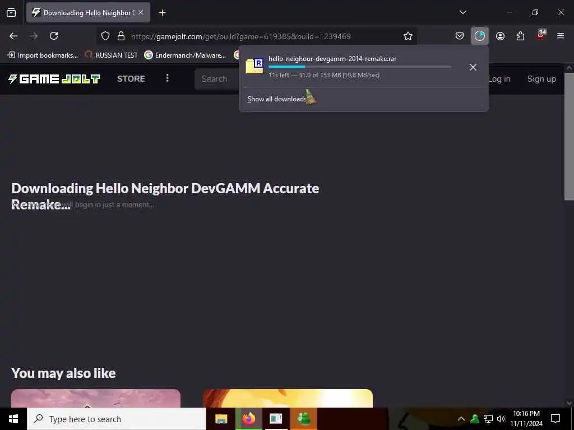Open the three-dot more menu
Viewport: 574px width, 430px height.
[167, 78]
